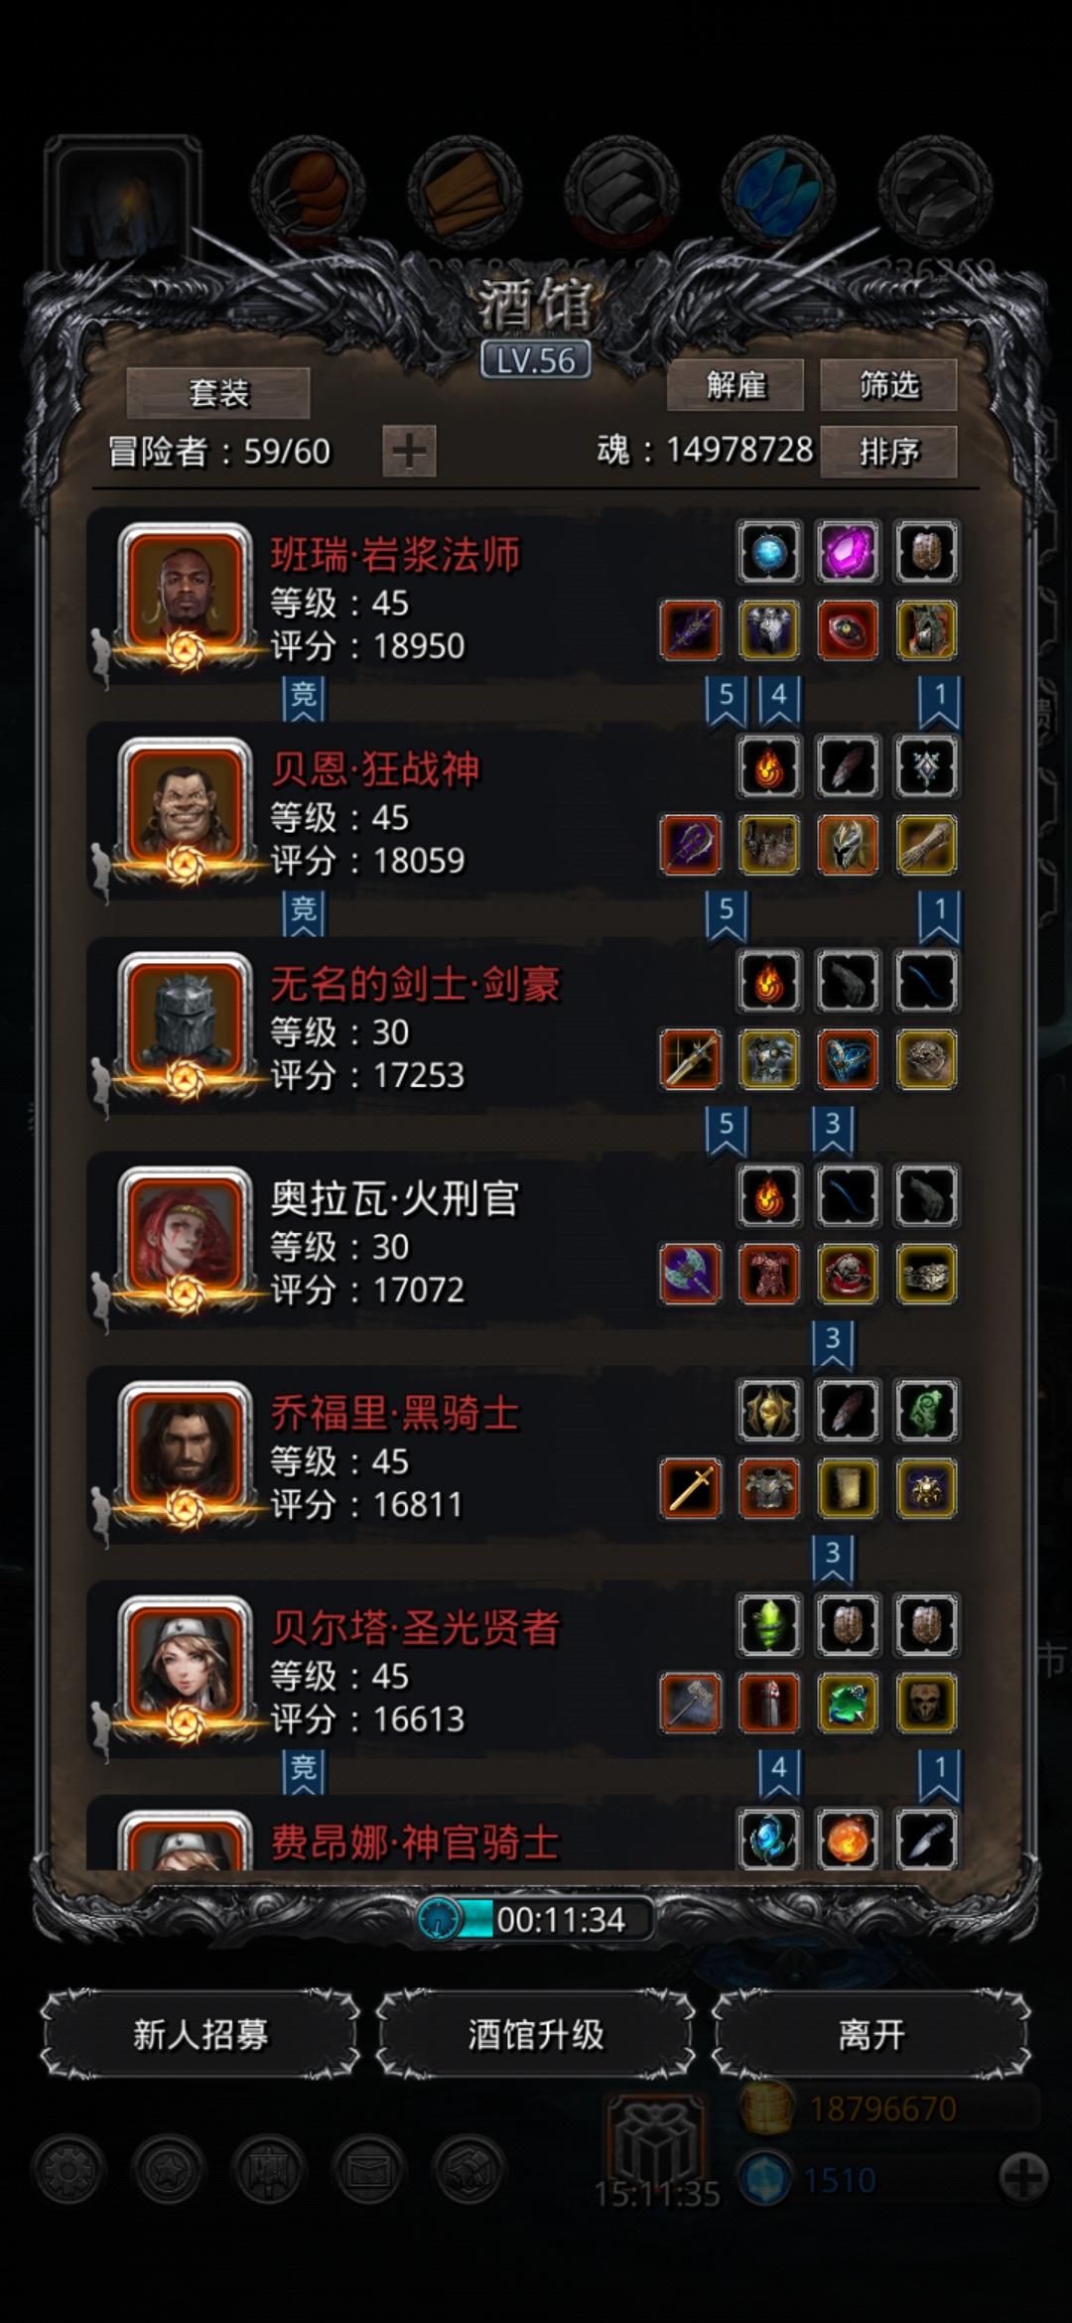Open the 筛选 filter options
1072x2323 pixels.
[888, 385]
